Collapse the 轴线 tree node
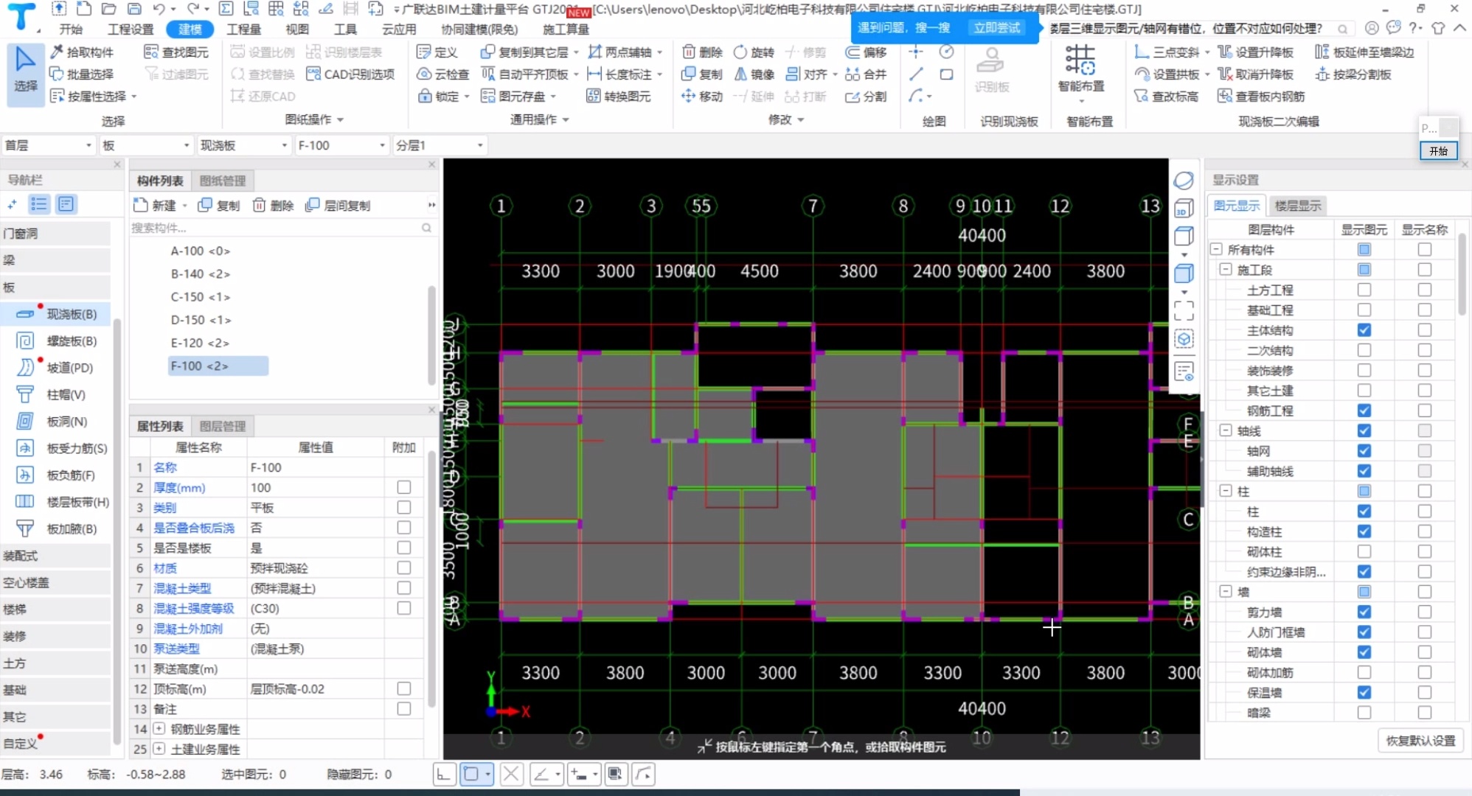 [x=1226, y=430]
